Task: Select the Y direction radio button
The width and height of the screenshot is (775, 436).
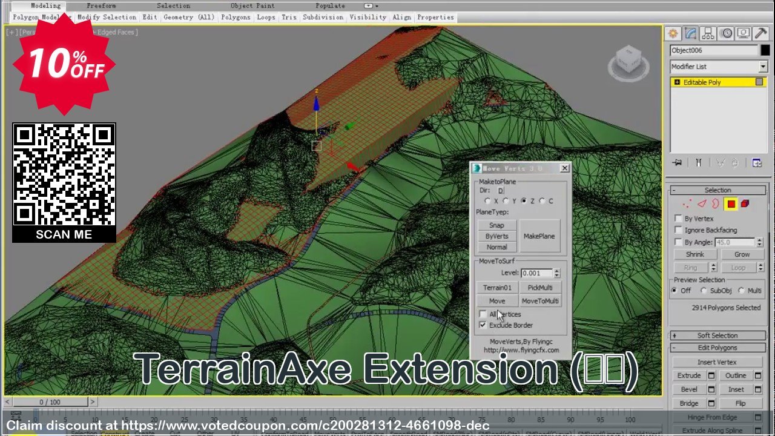Action: (506, 201)
